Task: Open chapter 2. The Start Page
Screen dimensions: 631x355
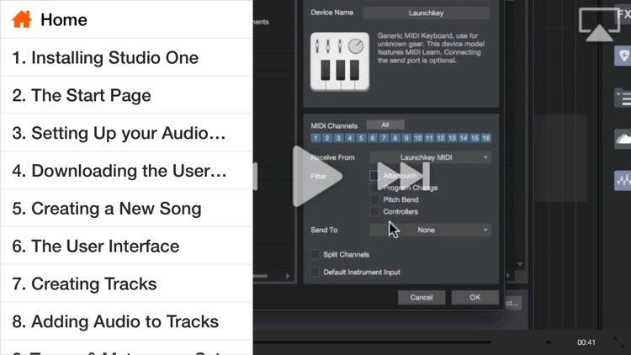Action: coord(126,95)
